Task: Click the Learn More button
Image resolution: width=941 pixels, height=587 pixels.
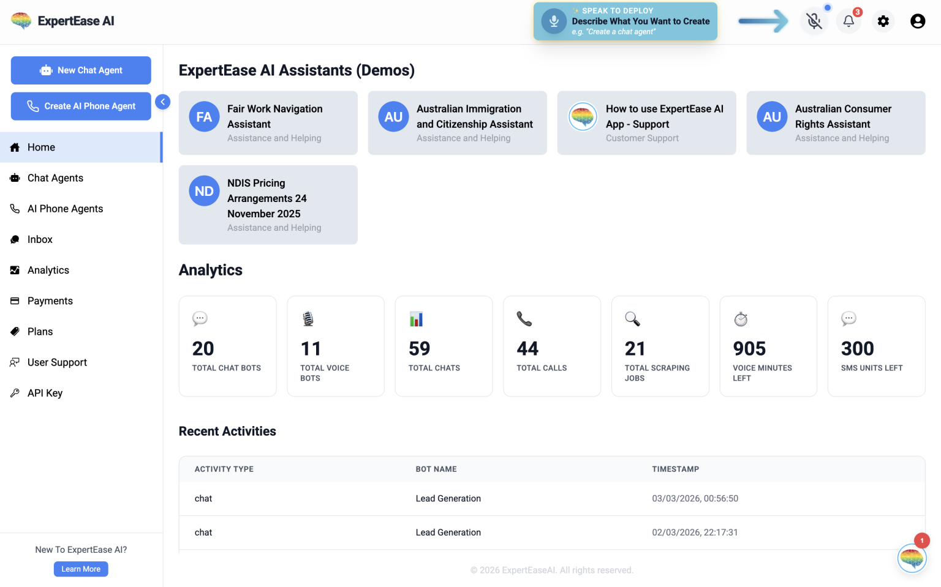Action: [x=81, y=569]
